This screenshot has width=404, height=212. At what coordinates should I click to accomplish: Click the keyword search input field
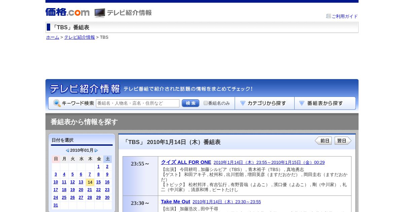(x=138, y=103)
